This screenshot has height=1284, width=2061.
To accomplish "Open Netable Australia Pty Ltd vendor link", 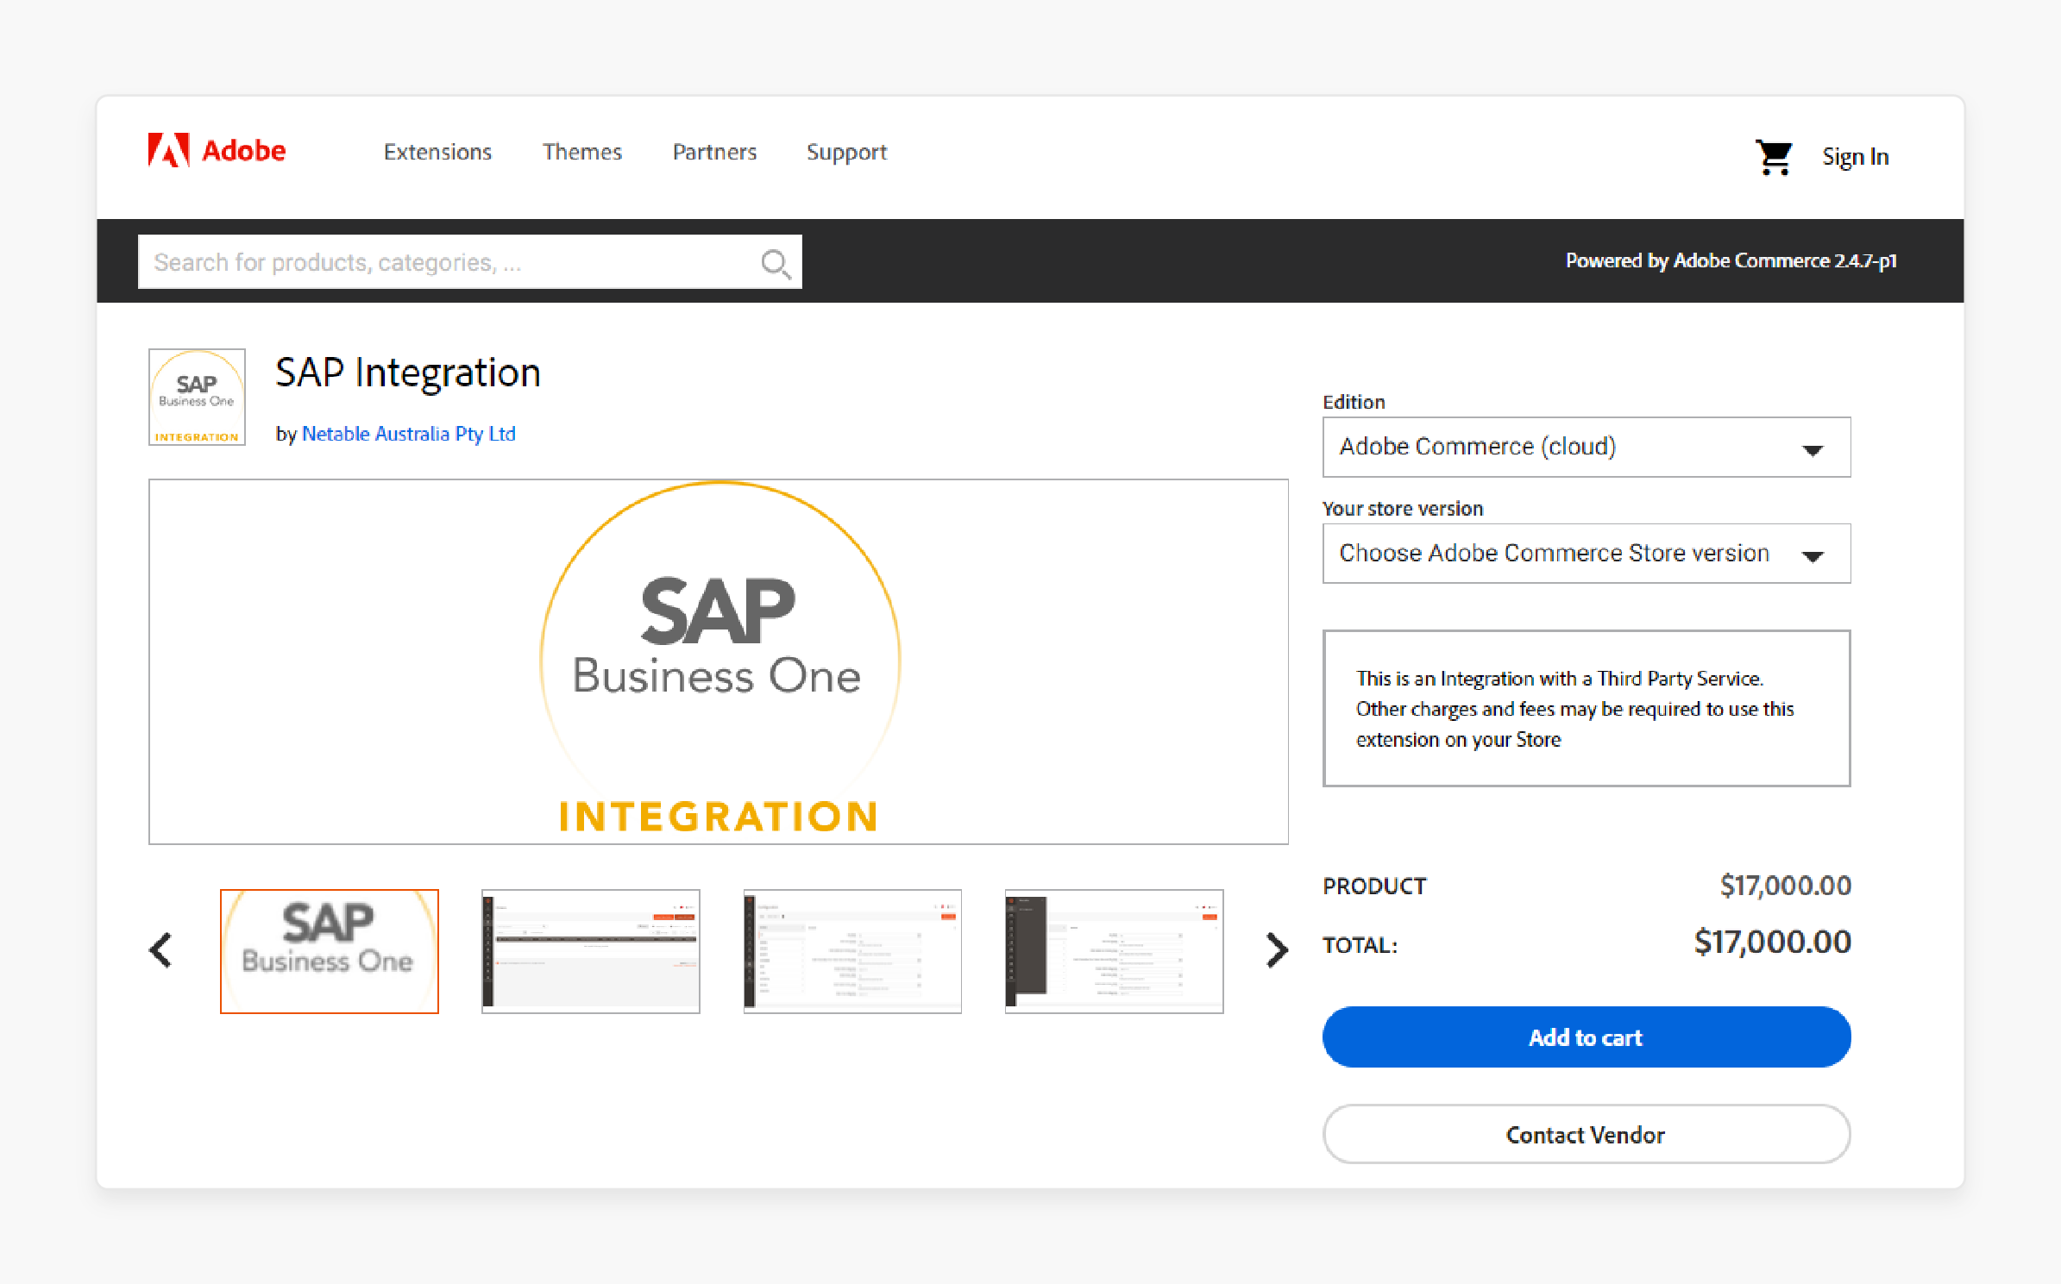I will pyautogui.click(x=409, y=434).
